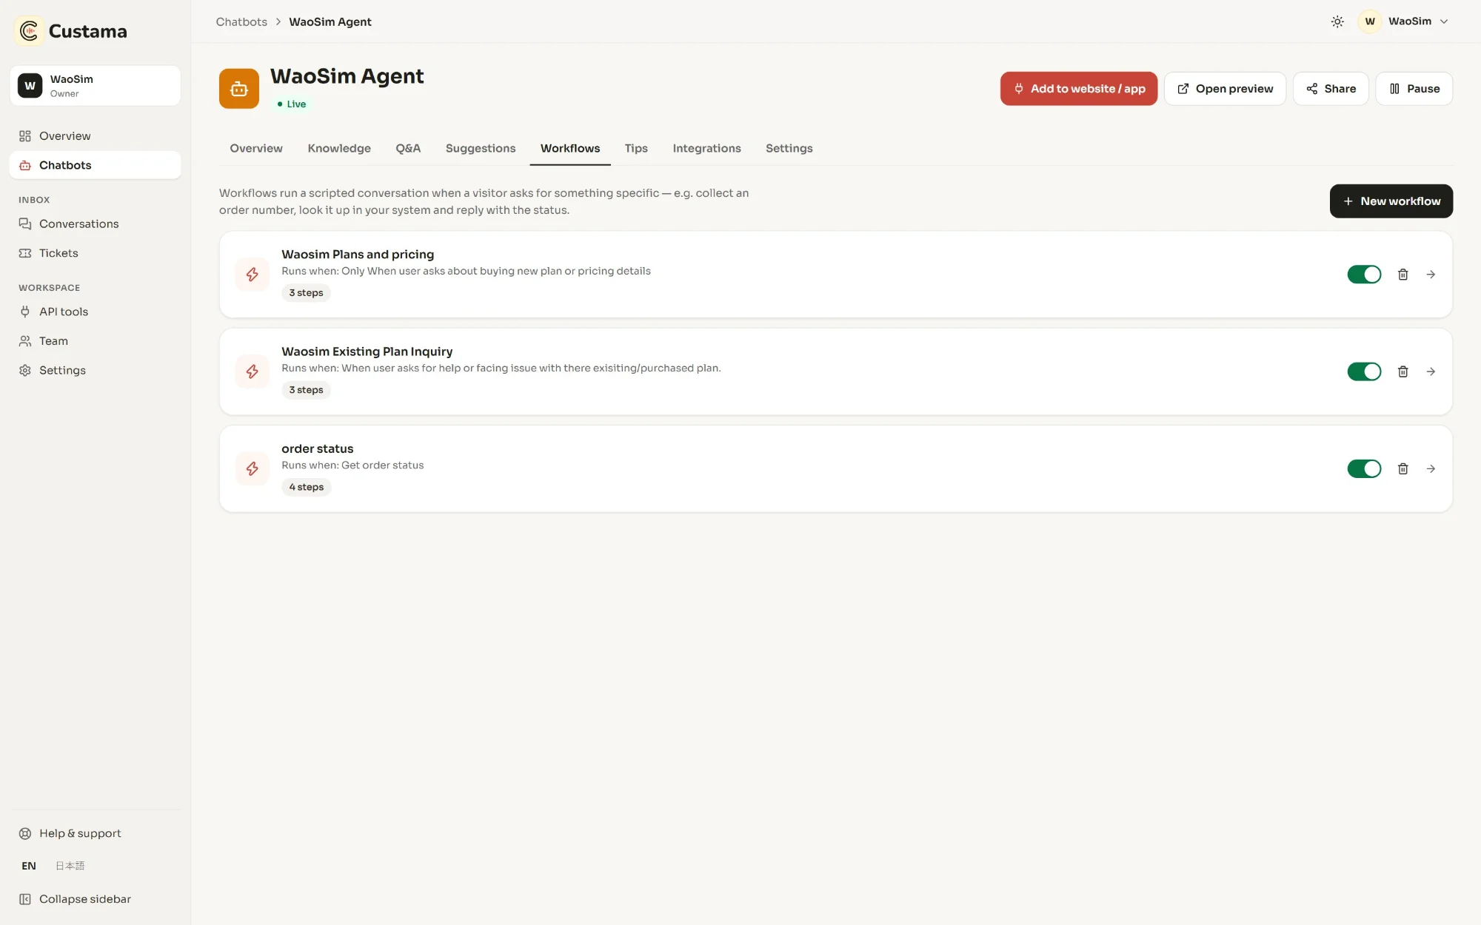Viewport: 1481px width, 925px height.
Task: Open the agent Settings tab
Action: point(789,149)
